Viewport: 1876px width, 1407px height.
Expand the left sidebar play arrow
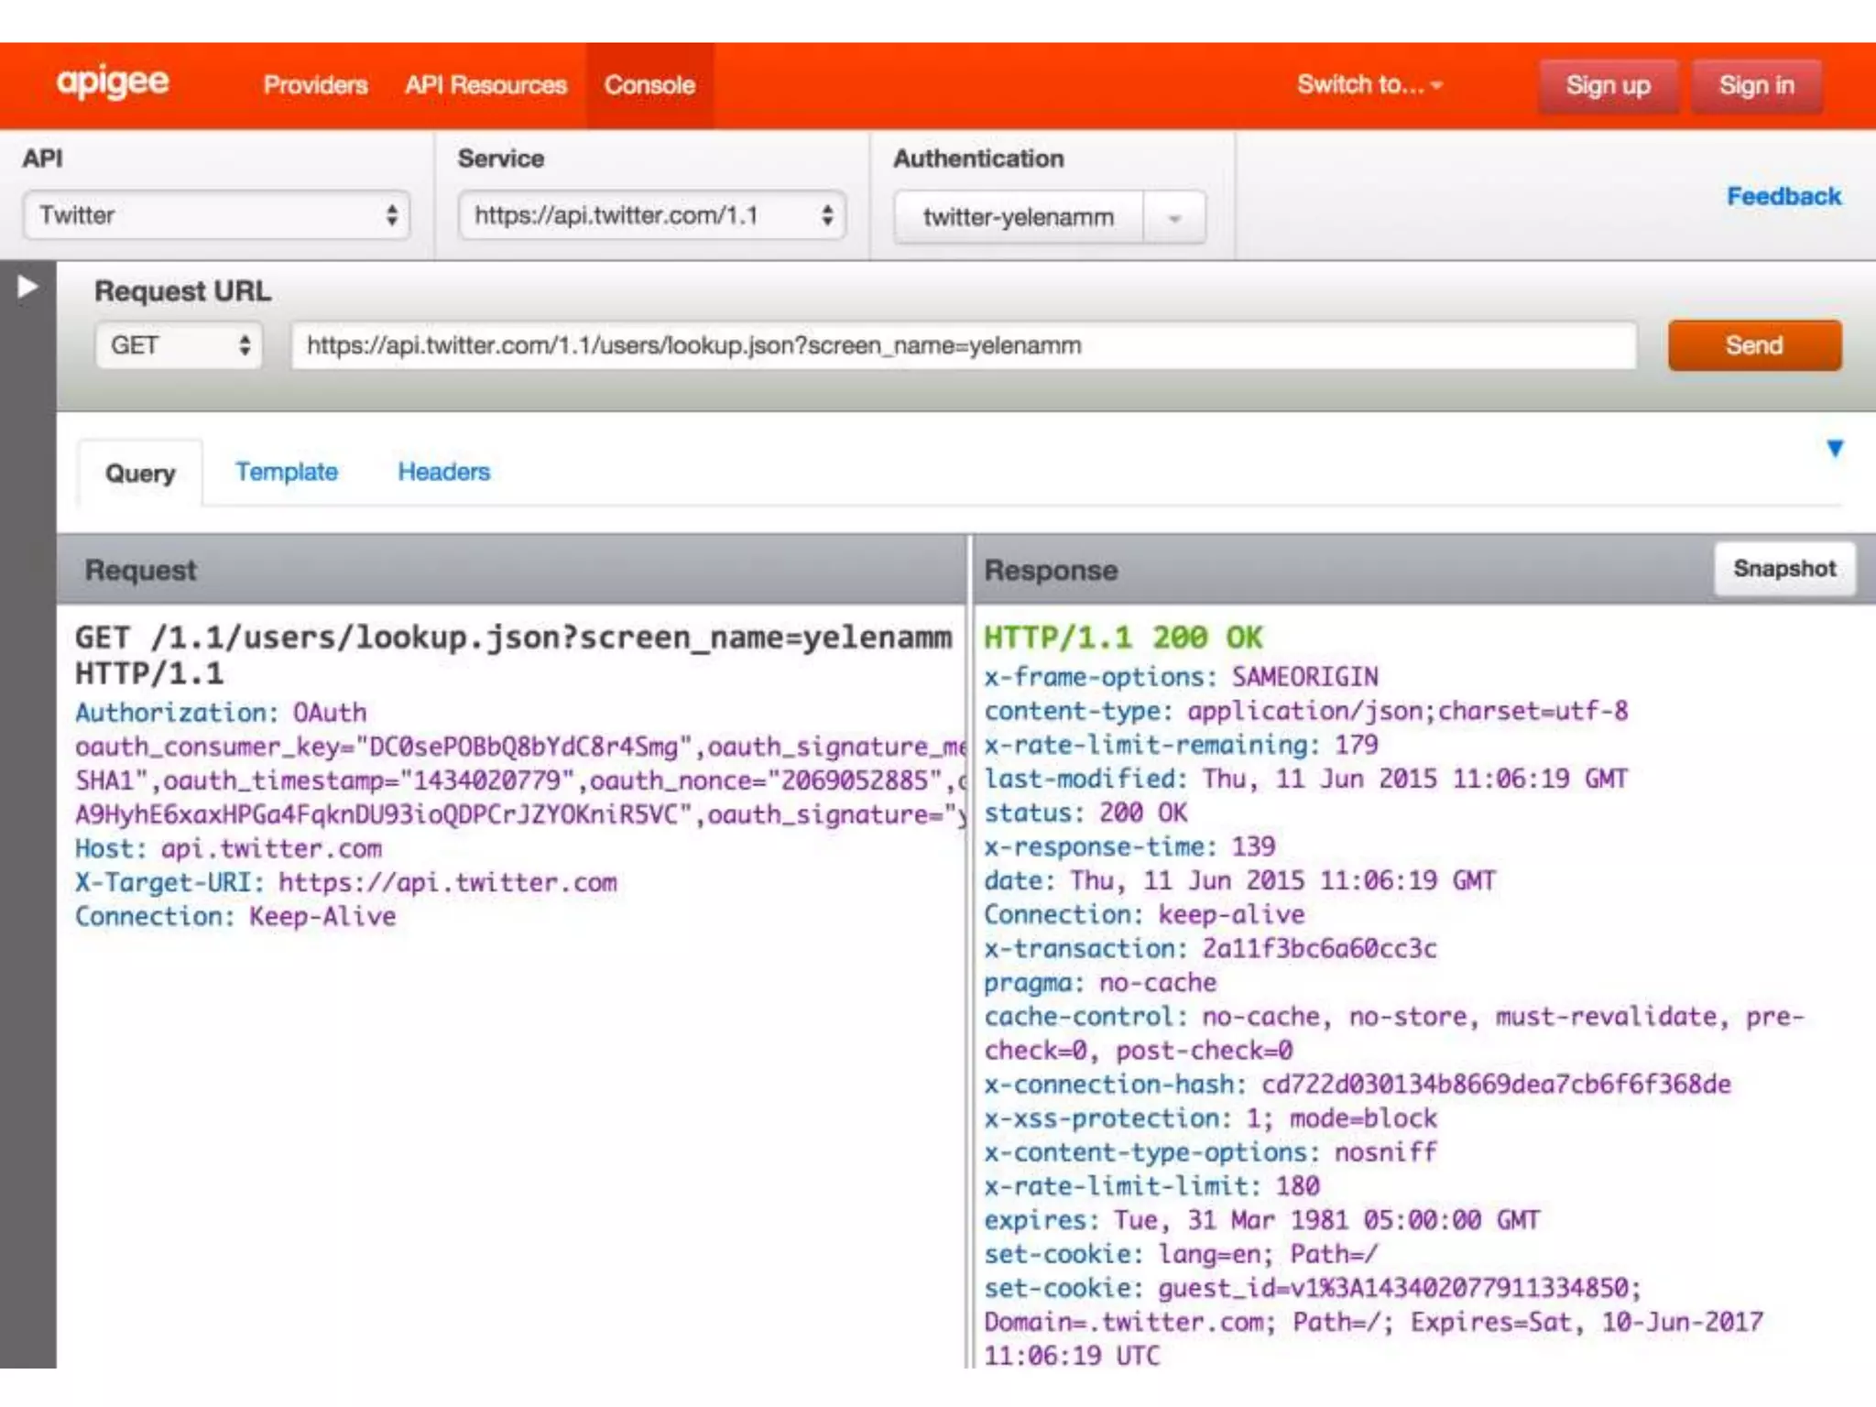[x=27, y=288]
